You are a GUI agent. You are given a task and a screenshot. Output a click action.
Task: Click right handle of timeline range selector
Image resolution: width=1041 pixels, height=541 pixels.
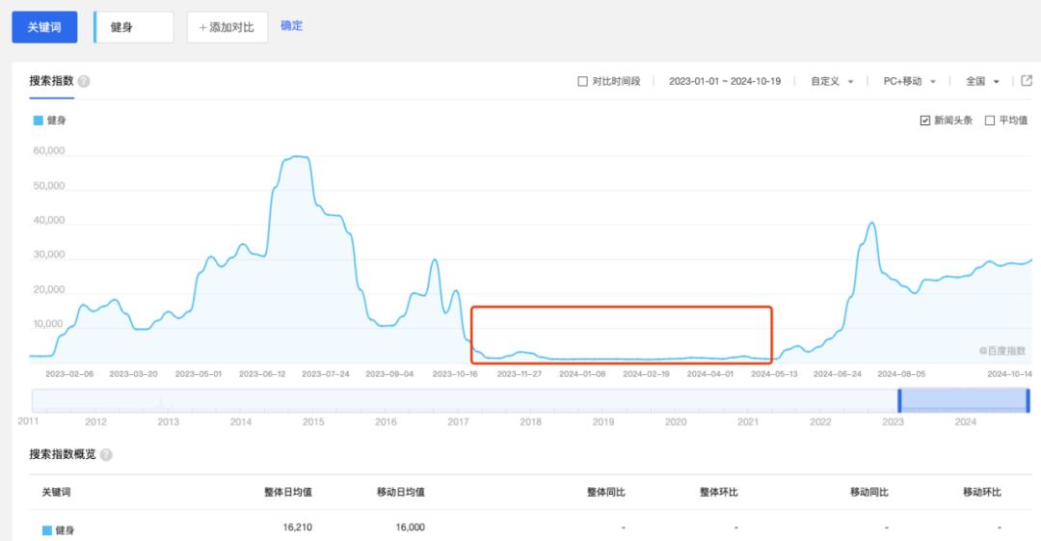[1028, 400]
